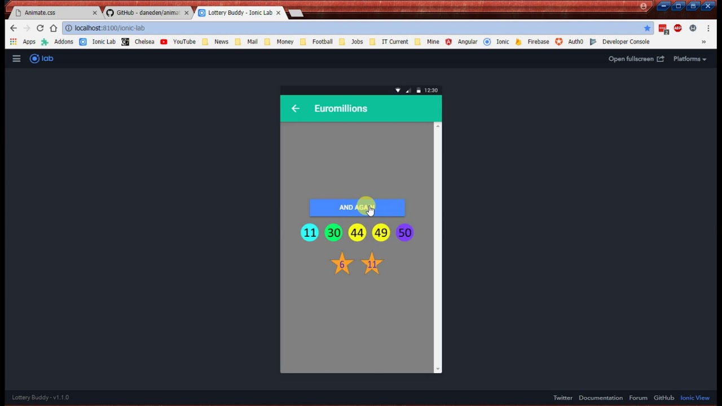The width and height of the screenshot is (722, 406).
Task: Open the Chelsea bookmark
Action: [138, 42]
